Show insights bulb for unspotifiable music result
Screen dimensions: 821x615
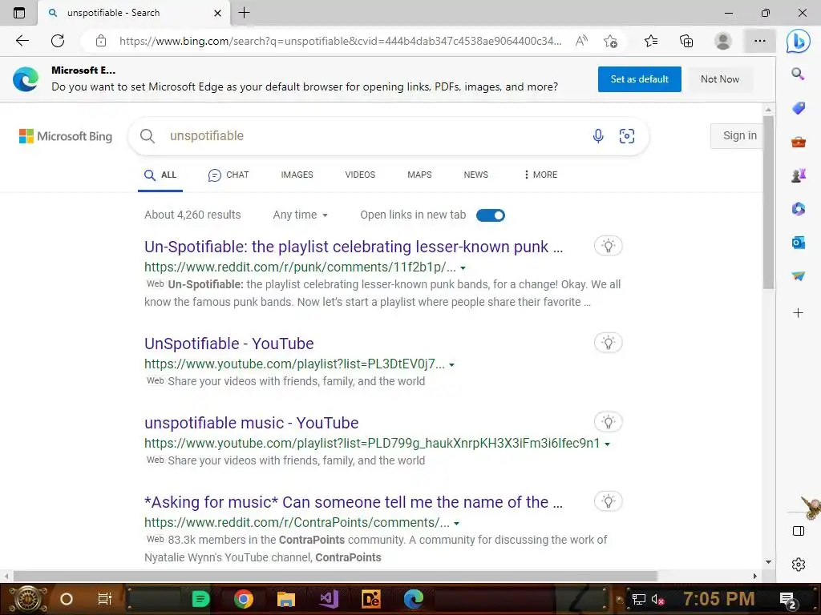point(608,422)
